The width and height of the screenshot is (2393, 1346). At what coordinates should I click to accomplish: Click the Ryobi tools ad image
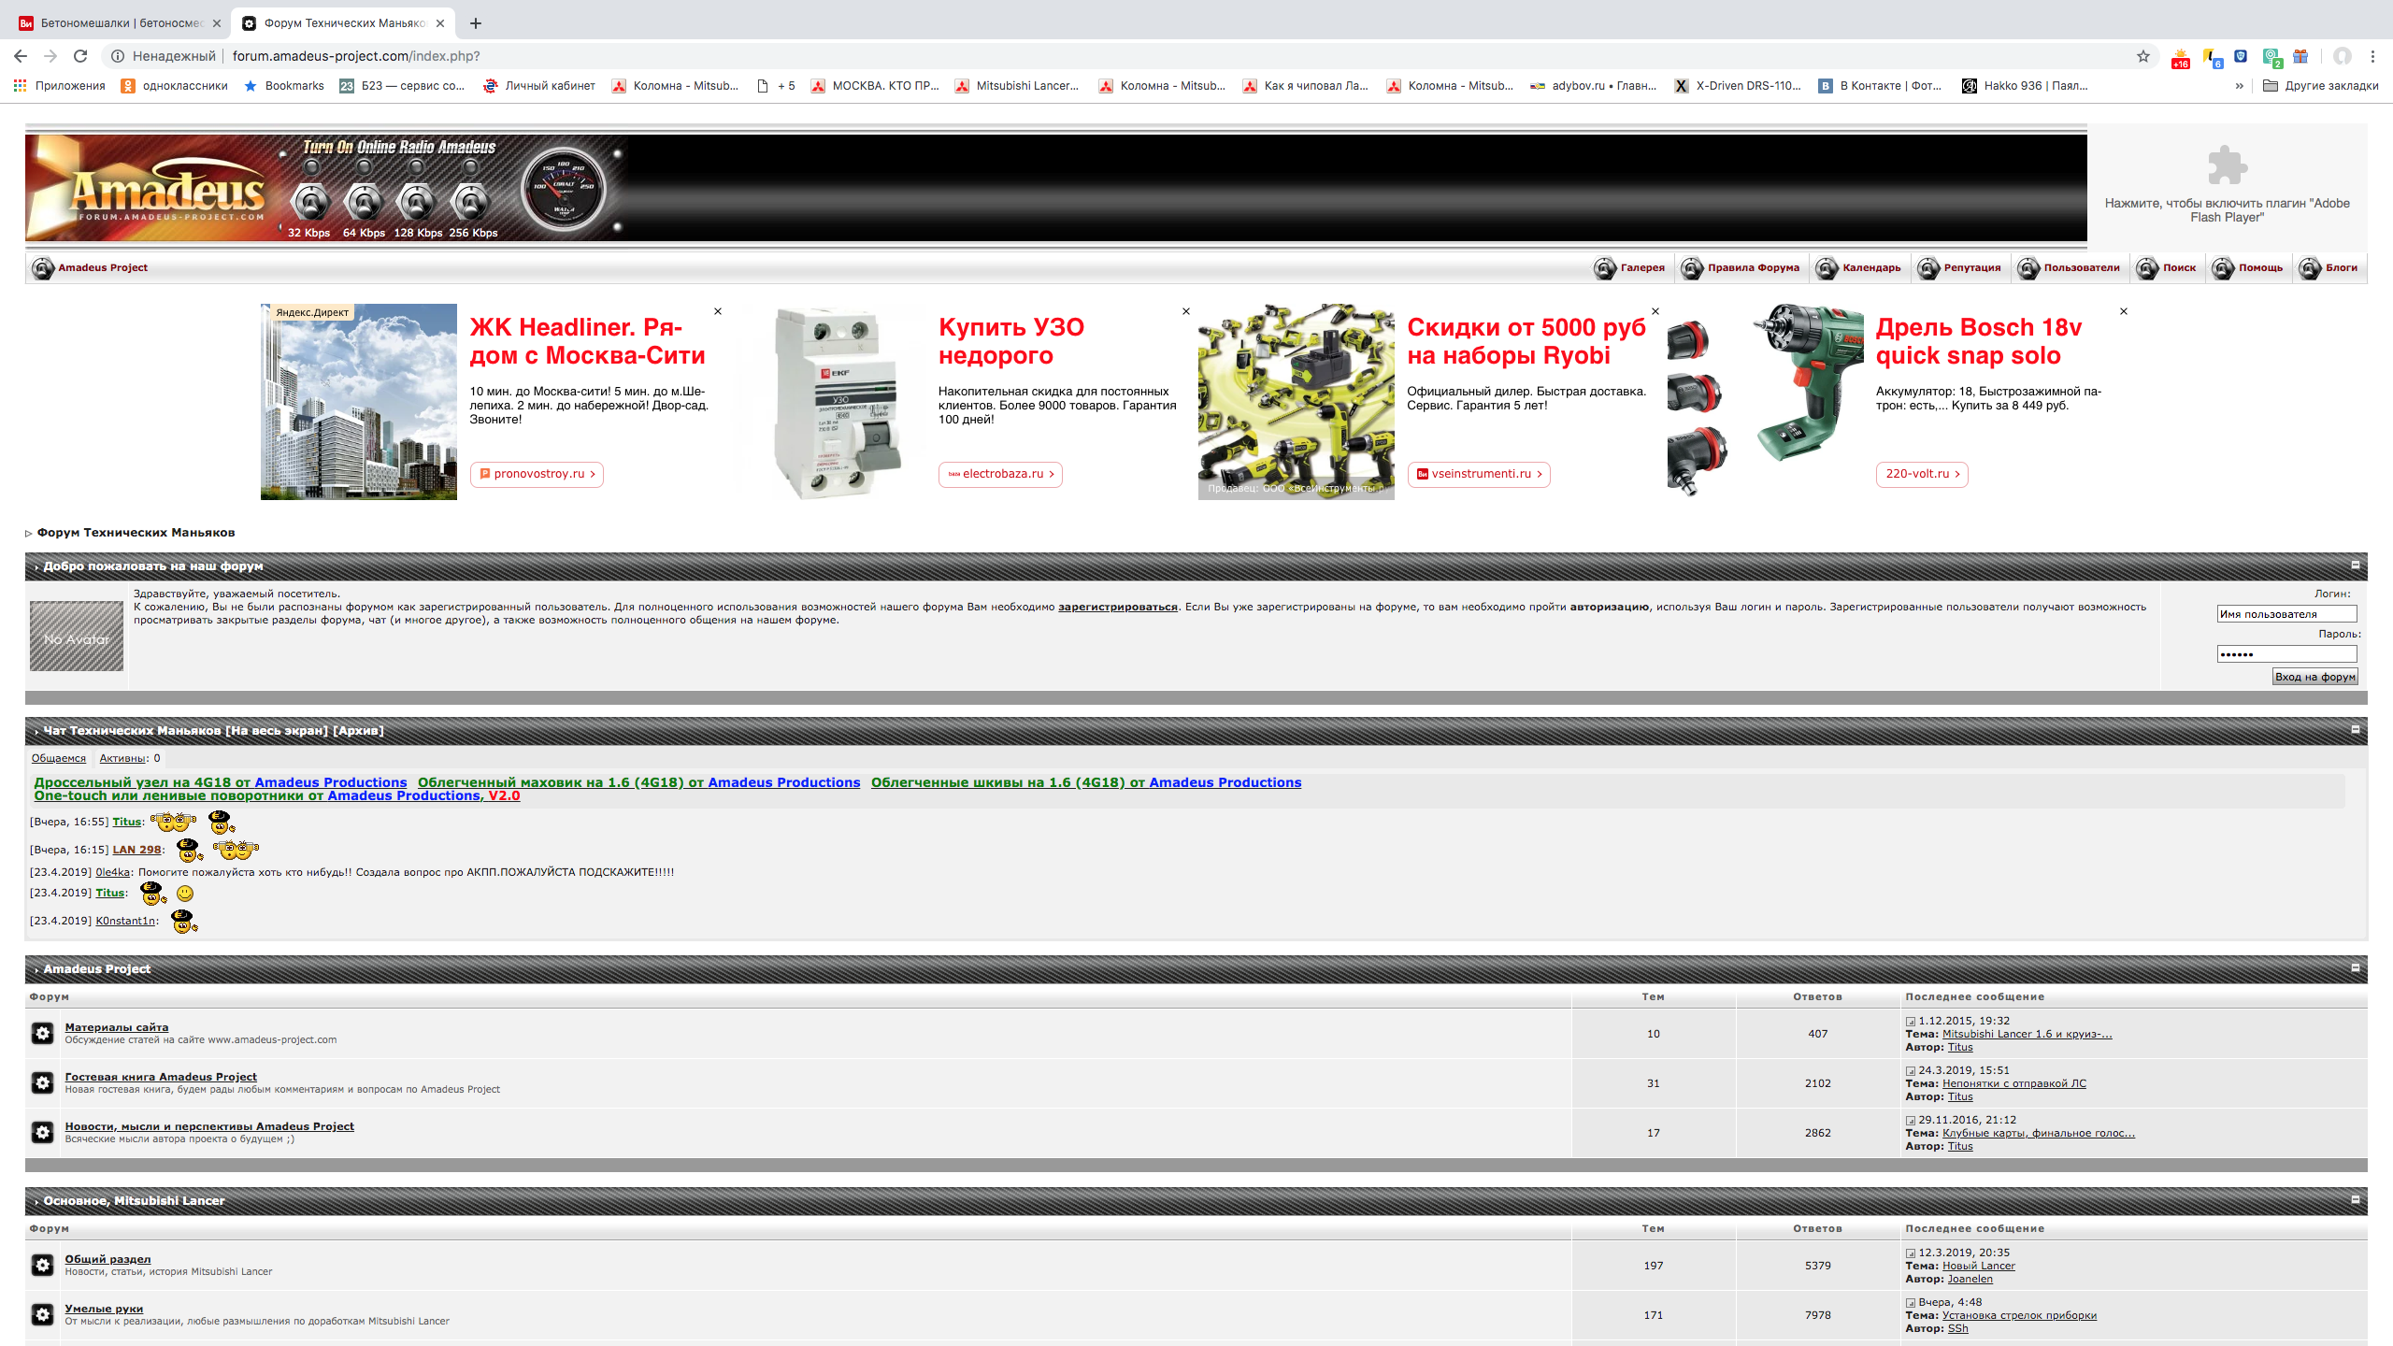(1297, 402)
